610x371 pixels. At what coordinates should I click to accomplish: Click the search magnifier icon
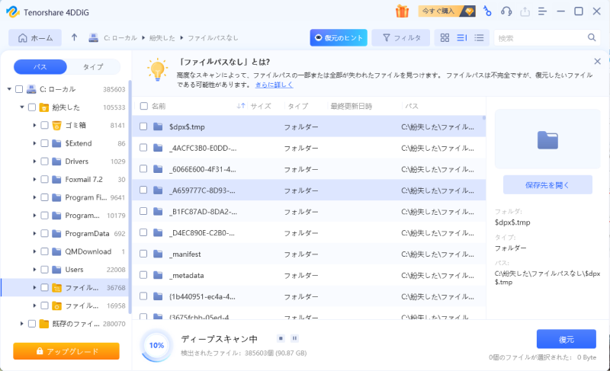tap(592, 37)
